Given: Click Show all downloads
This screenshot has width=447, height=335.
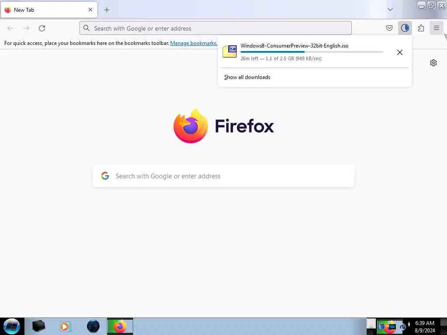Looking at the screenshot, I should (247, 77).
